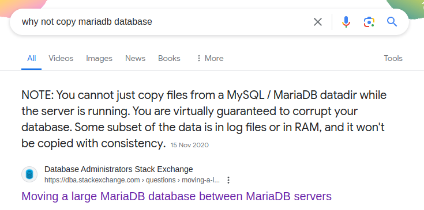Screen dimensions: 424x210
Task: Switch to the Images tab
Action: 99,58
